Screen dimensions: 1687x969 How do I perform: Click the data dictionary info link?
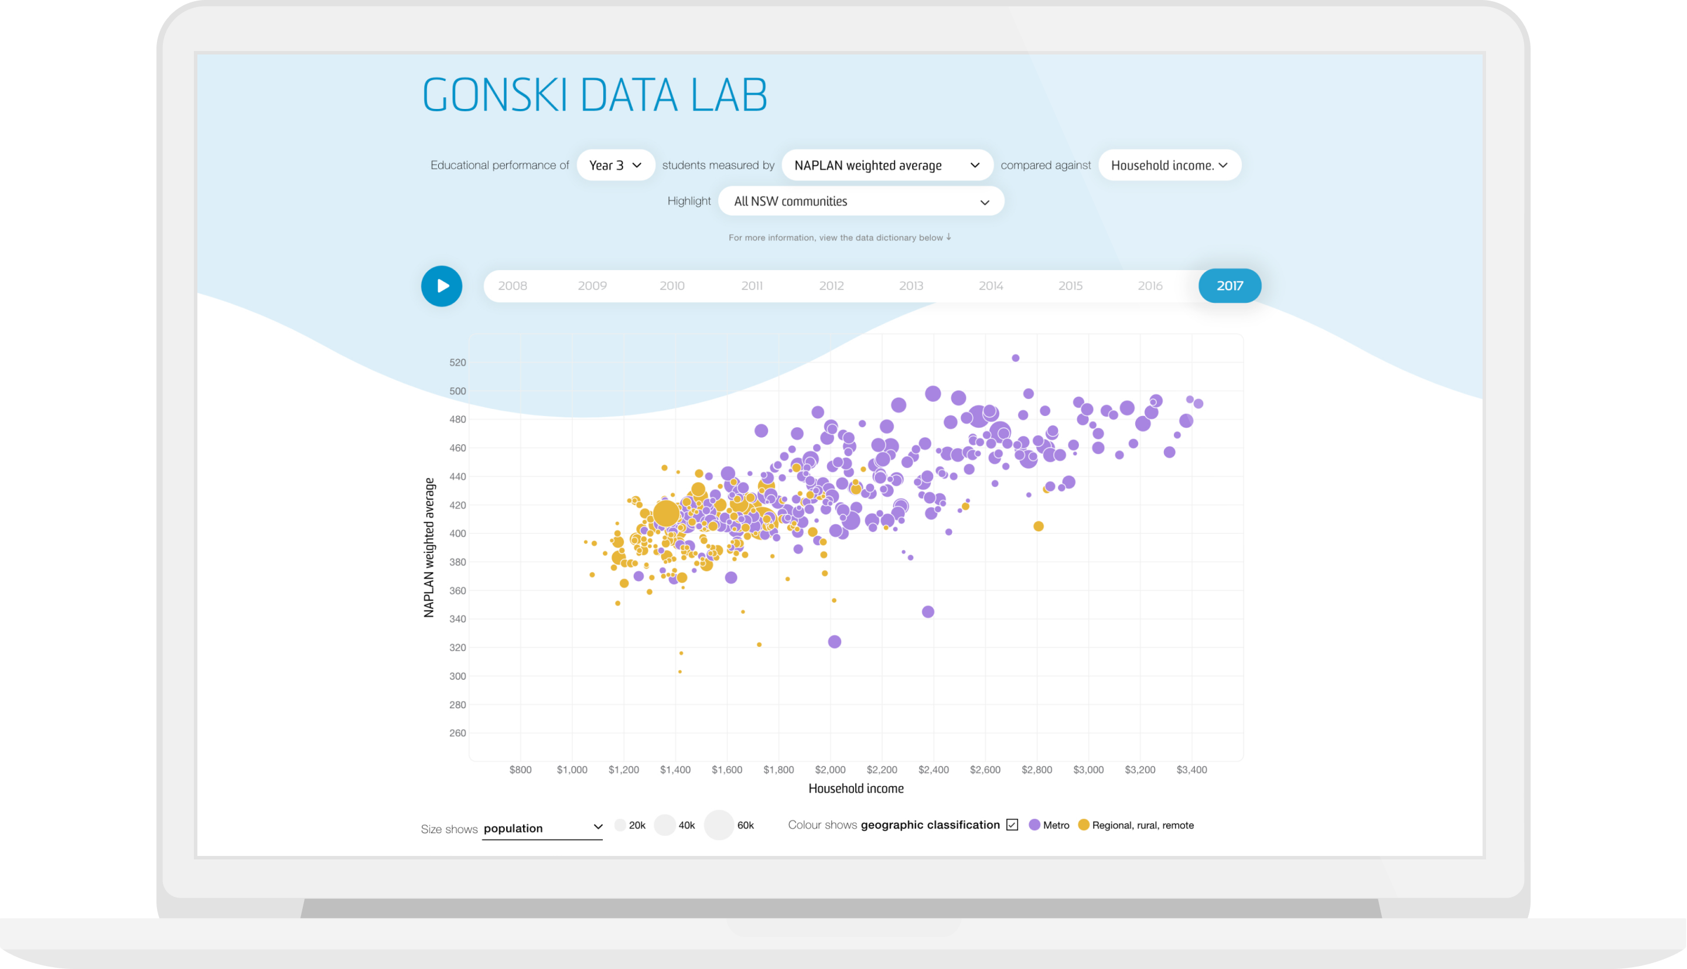coord(839,238)
